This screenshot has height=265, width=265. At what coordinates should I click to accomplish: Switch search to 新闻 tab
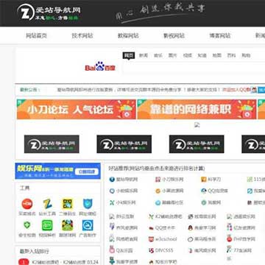[x=144, y=56]
